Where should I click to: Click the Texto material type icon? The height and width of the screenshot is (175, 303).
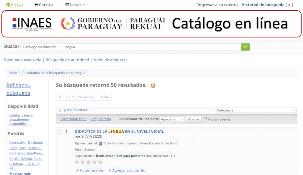(100, 143)
